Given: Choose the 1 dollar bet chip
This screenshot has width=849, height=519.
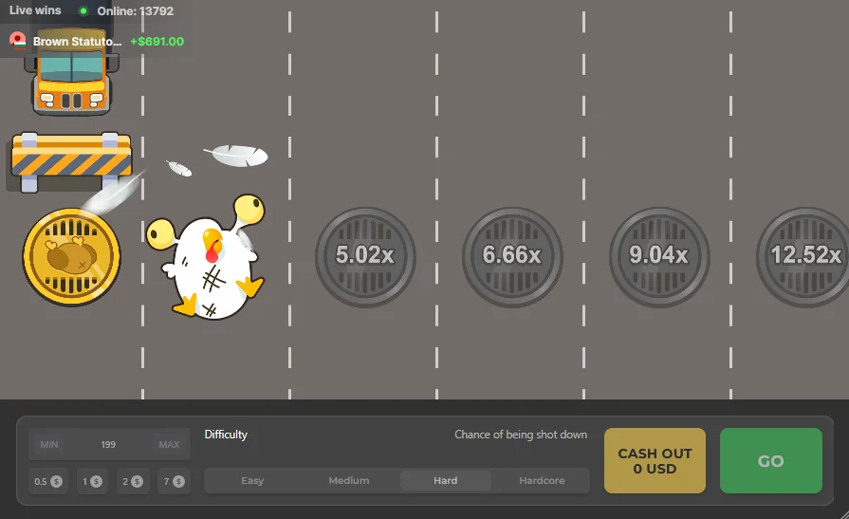Looking at the screenshot, I should point(92,481).
